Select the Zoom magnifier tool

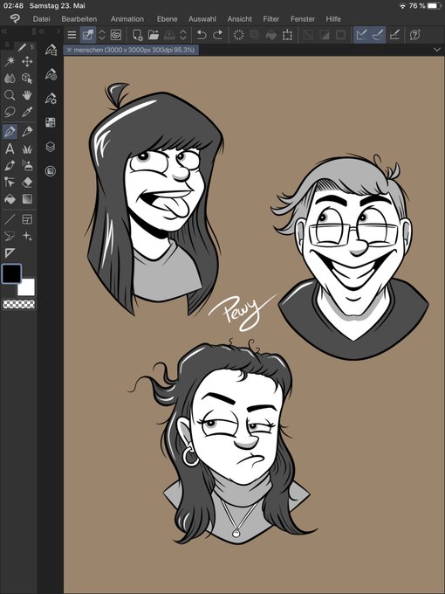10,95
